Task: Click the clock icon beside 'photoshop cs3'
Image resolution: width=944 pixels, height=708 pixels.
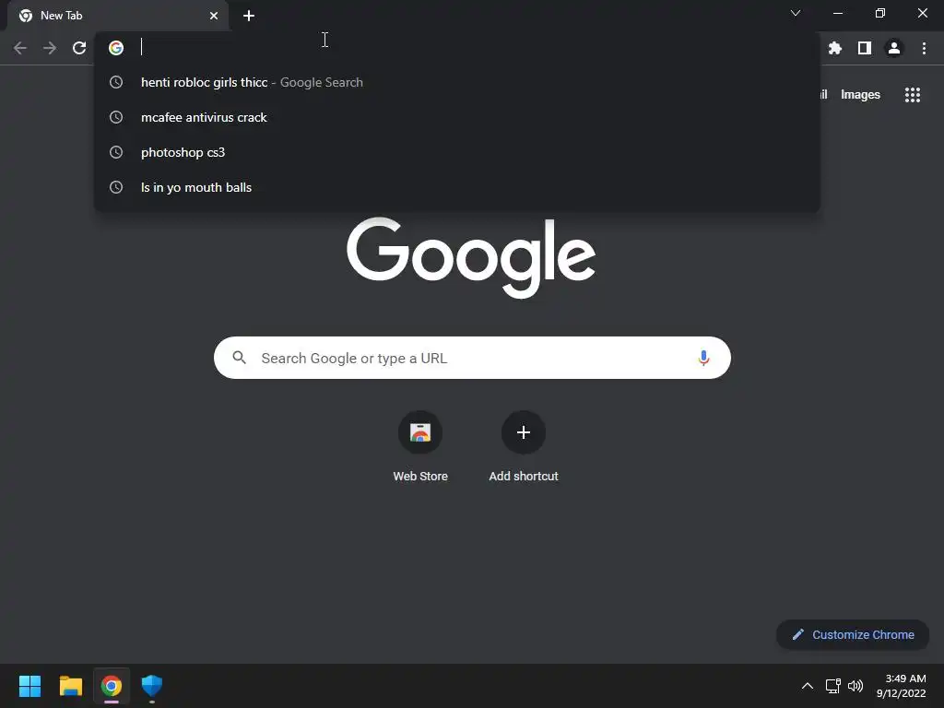Action: [x=116, y=152]
